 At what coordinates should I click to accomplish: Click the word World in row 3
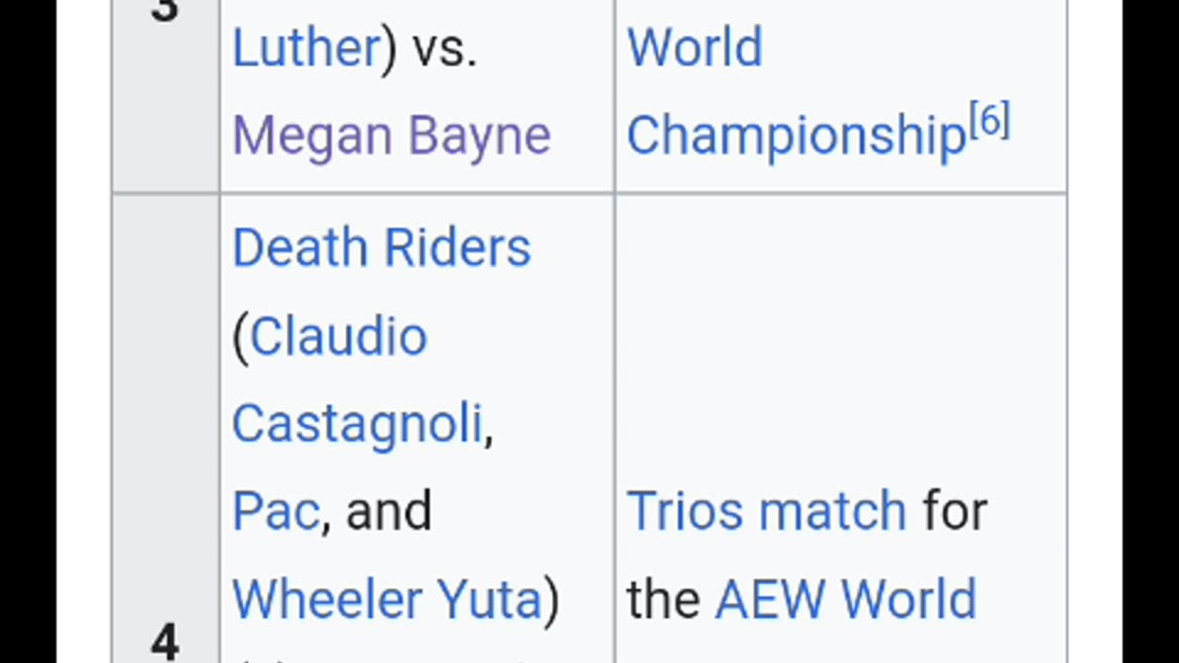[695, 48]
